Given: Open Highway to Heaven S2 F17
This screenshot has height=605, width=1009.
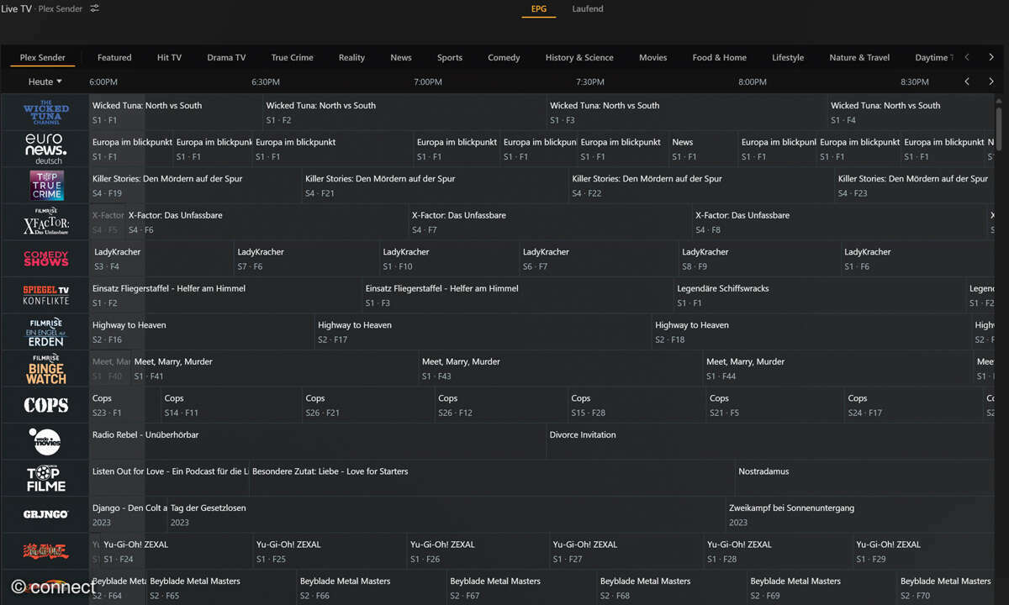Looking at the screenshot, I should tap(483, 332).
